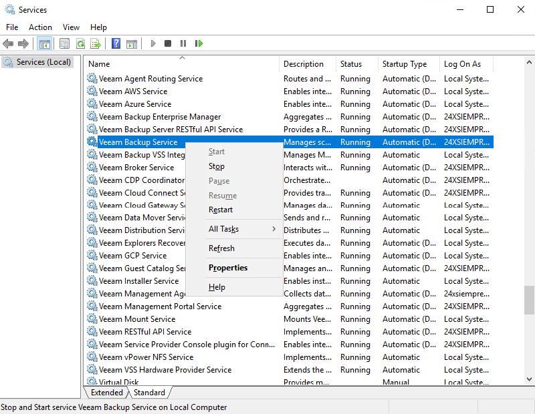Click 'Collects dat...' description cell
Image resolution: width=535 pixels, height=414 pixels.
coord(308,294)
